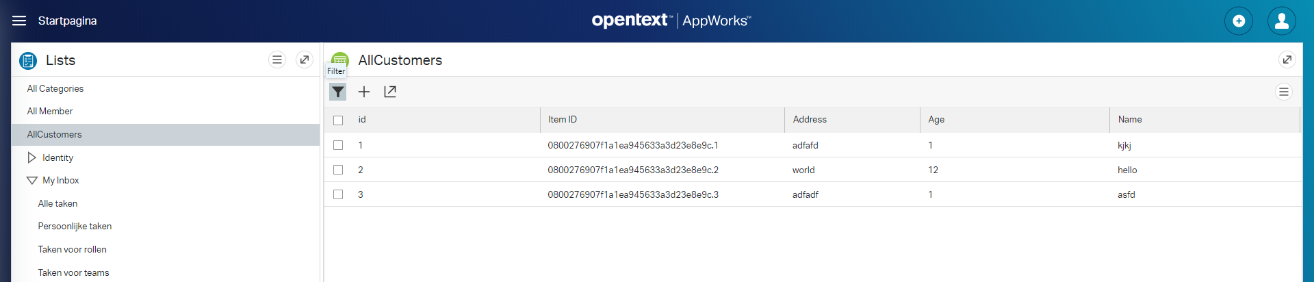Tick the checkbox for row 3
This screenshot has width=1314, height=282.
click(338, 194)
